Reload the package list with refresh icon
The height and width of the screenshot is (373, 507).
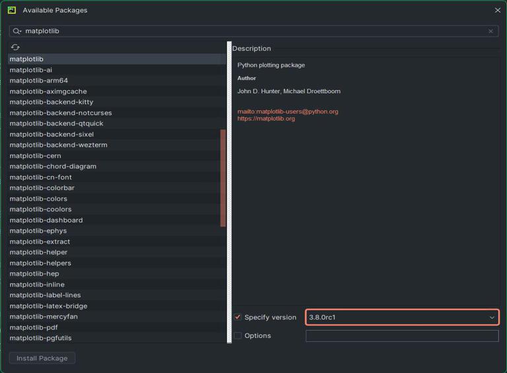point(15,48)
